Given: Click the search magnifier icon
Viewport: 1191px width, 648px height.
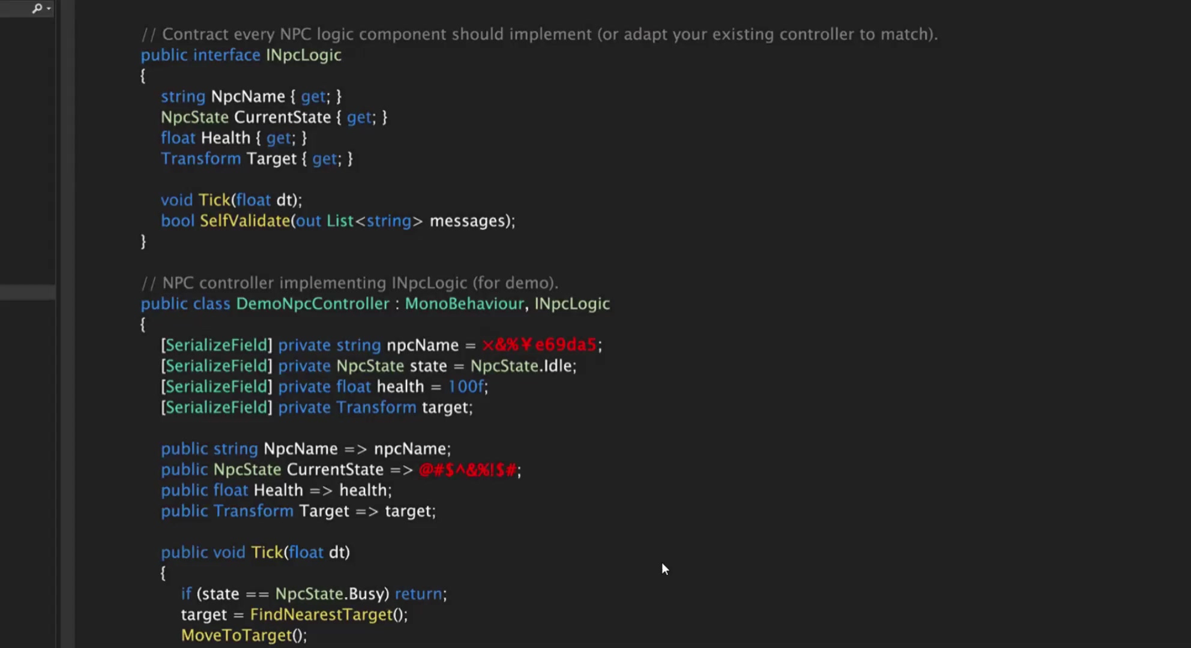Looking at the screenshot, I should coord(37,8).
